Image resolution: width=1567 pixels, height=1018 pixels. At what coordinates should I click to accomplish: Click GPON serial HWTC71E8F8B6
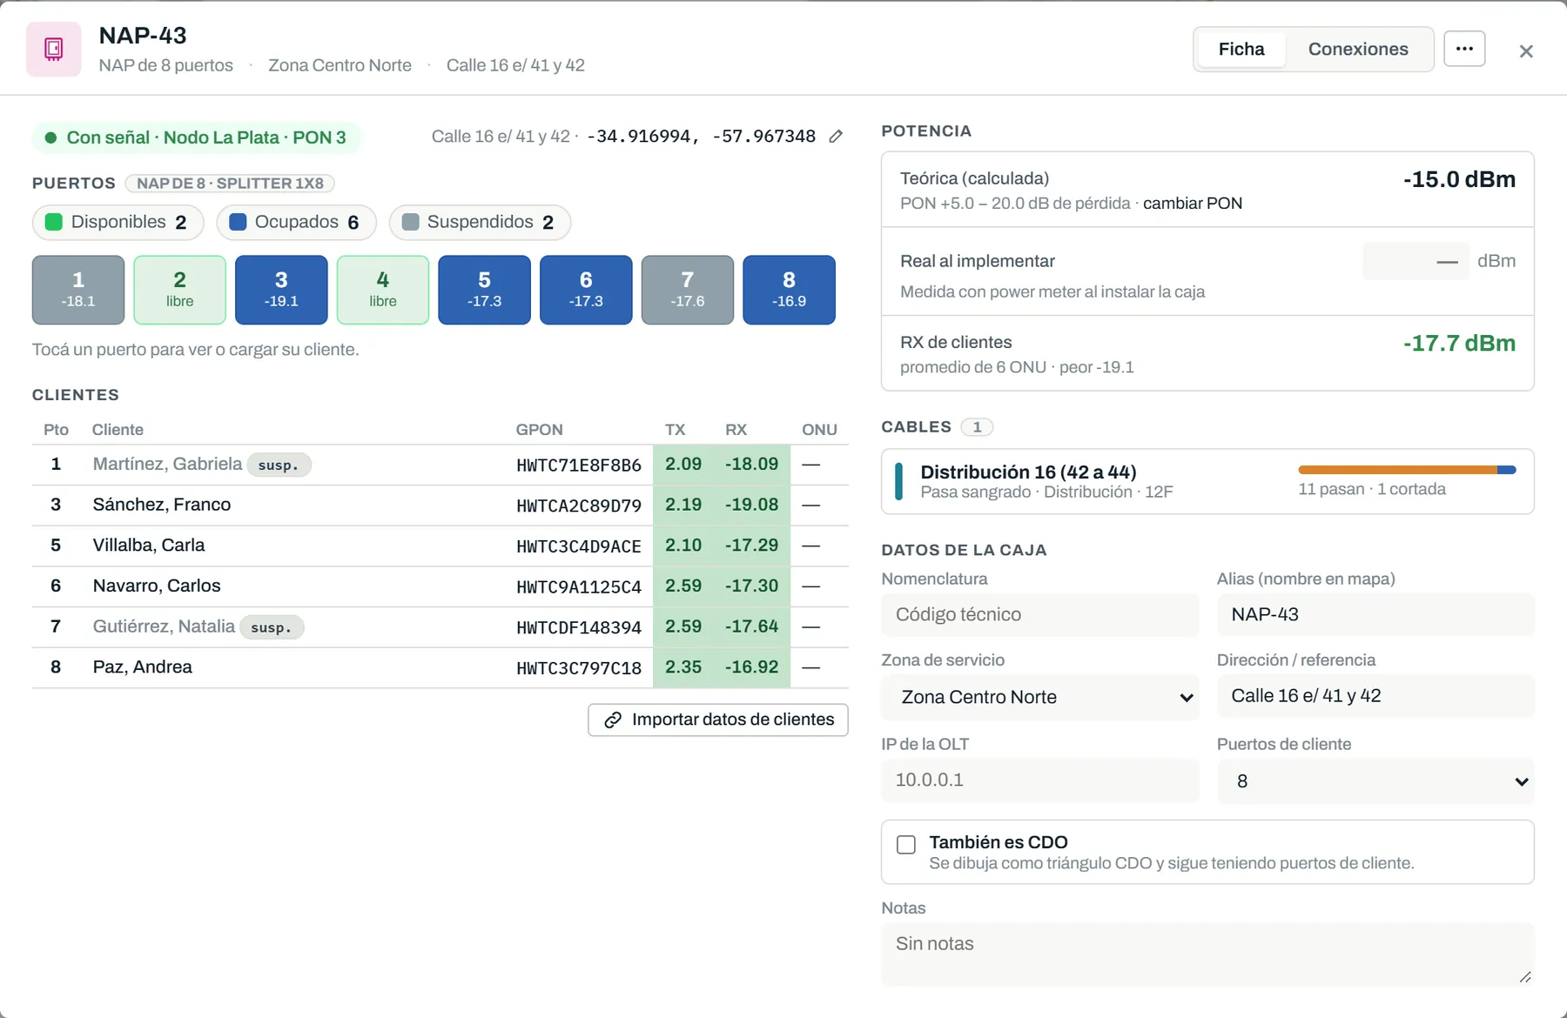coord(579,465)
